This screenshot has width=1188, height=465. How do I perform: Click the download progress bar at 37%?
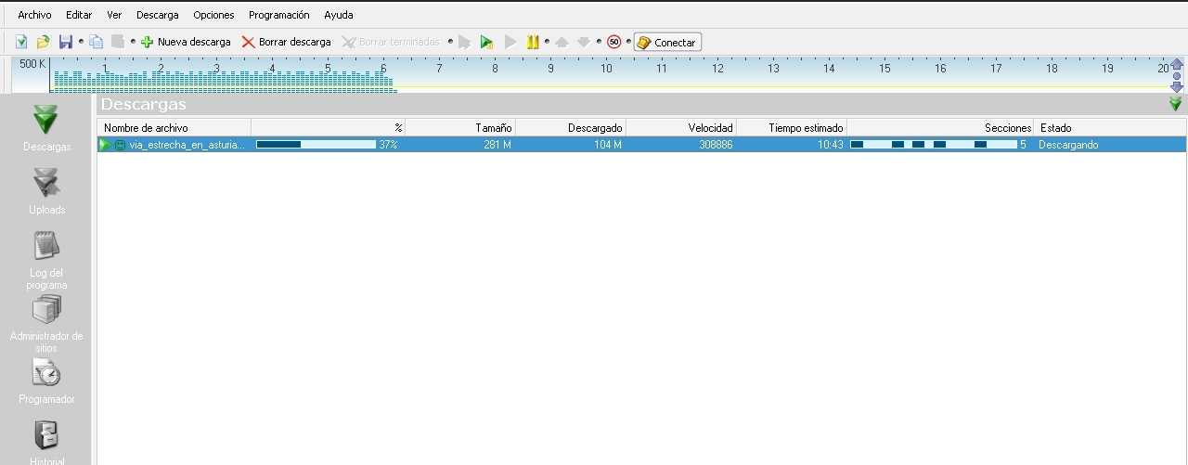click(316, 145)
